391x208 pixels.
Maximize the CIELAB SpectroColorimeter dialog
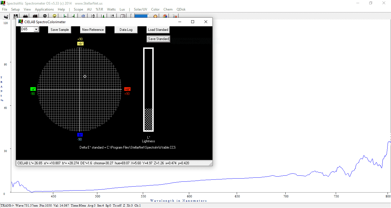tap(193, 22)
